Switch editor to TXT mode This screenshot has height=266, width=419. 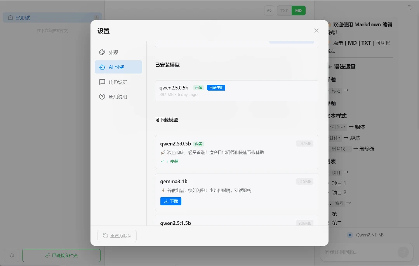click(x=284, y=11)
